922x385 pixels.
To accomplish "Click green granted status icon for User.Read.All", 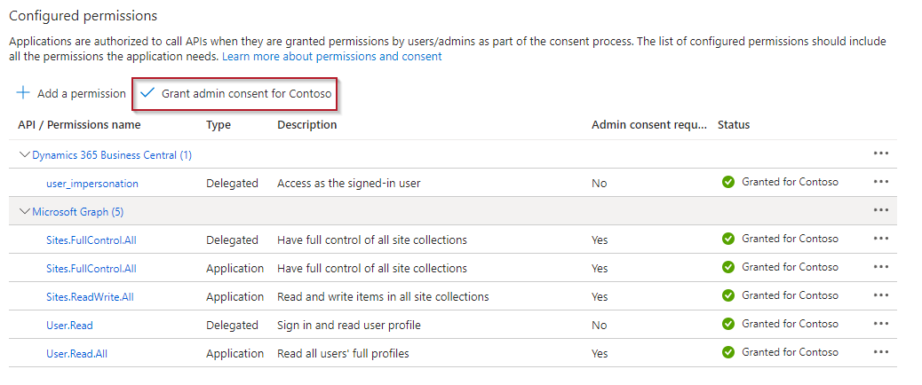I will (x=728, y=352).
